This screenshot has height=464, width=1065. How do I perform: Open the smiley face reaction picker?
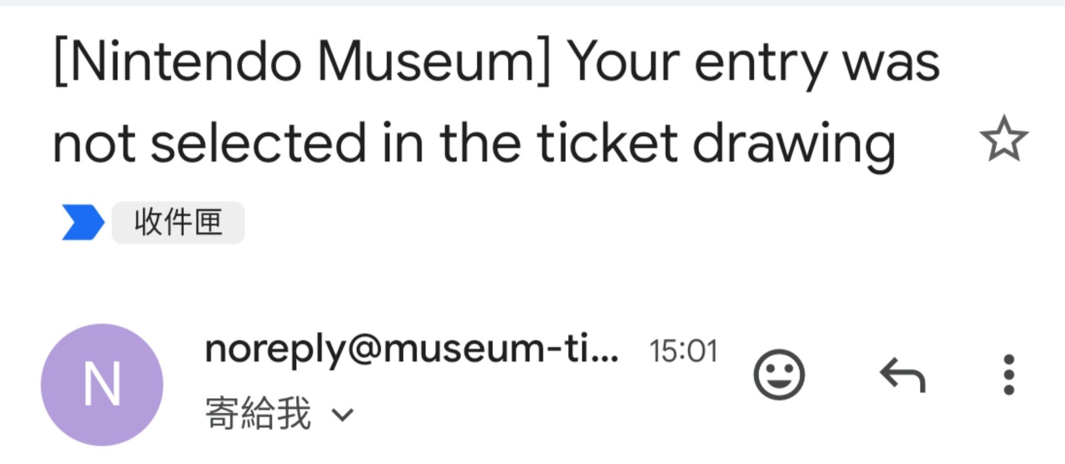[x=779, y=375]
